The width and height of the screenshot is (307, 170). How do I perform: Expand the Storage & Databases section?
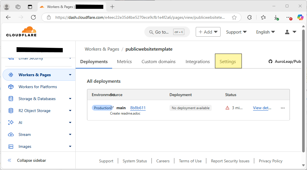point(37,99)
